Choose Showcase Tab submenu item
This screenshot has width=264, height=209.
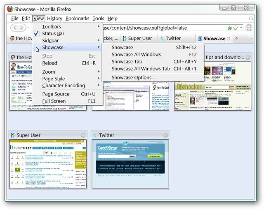[x=153, y=62]
